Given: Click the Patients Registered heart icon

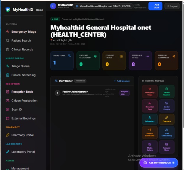Looking at the screenshot, I should [x=95, y=56].
